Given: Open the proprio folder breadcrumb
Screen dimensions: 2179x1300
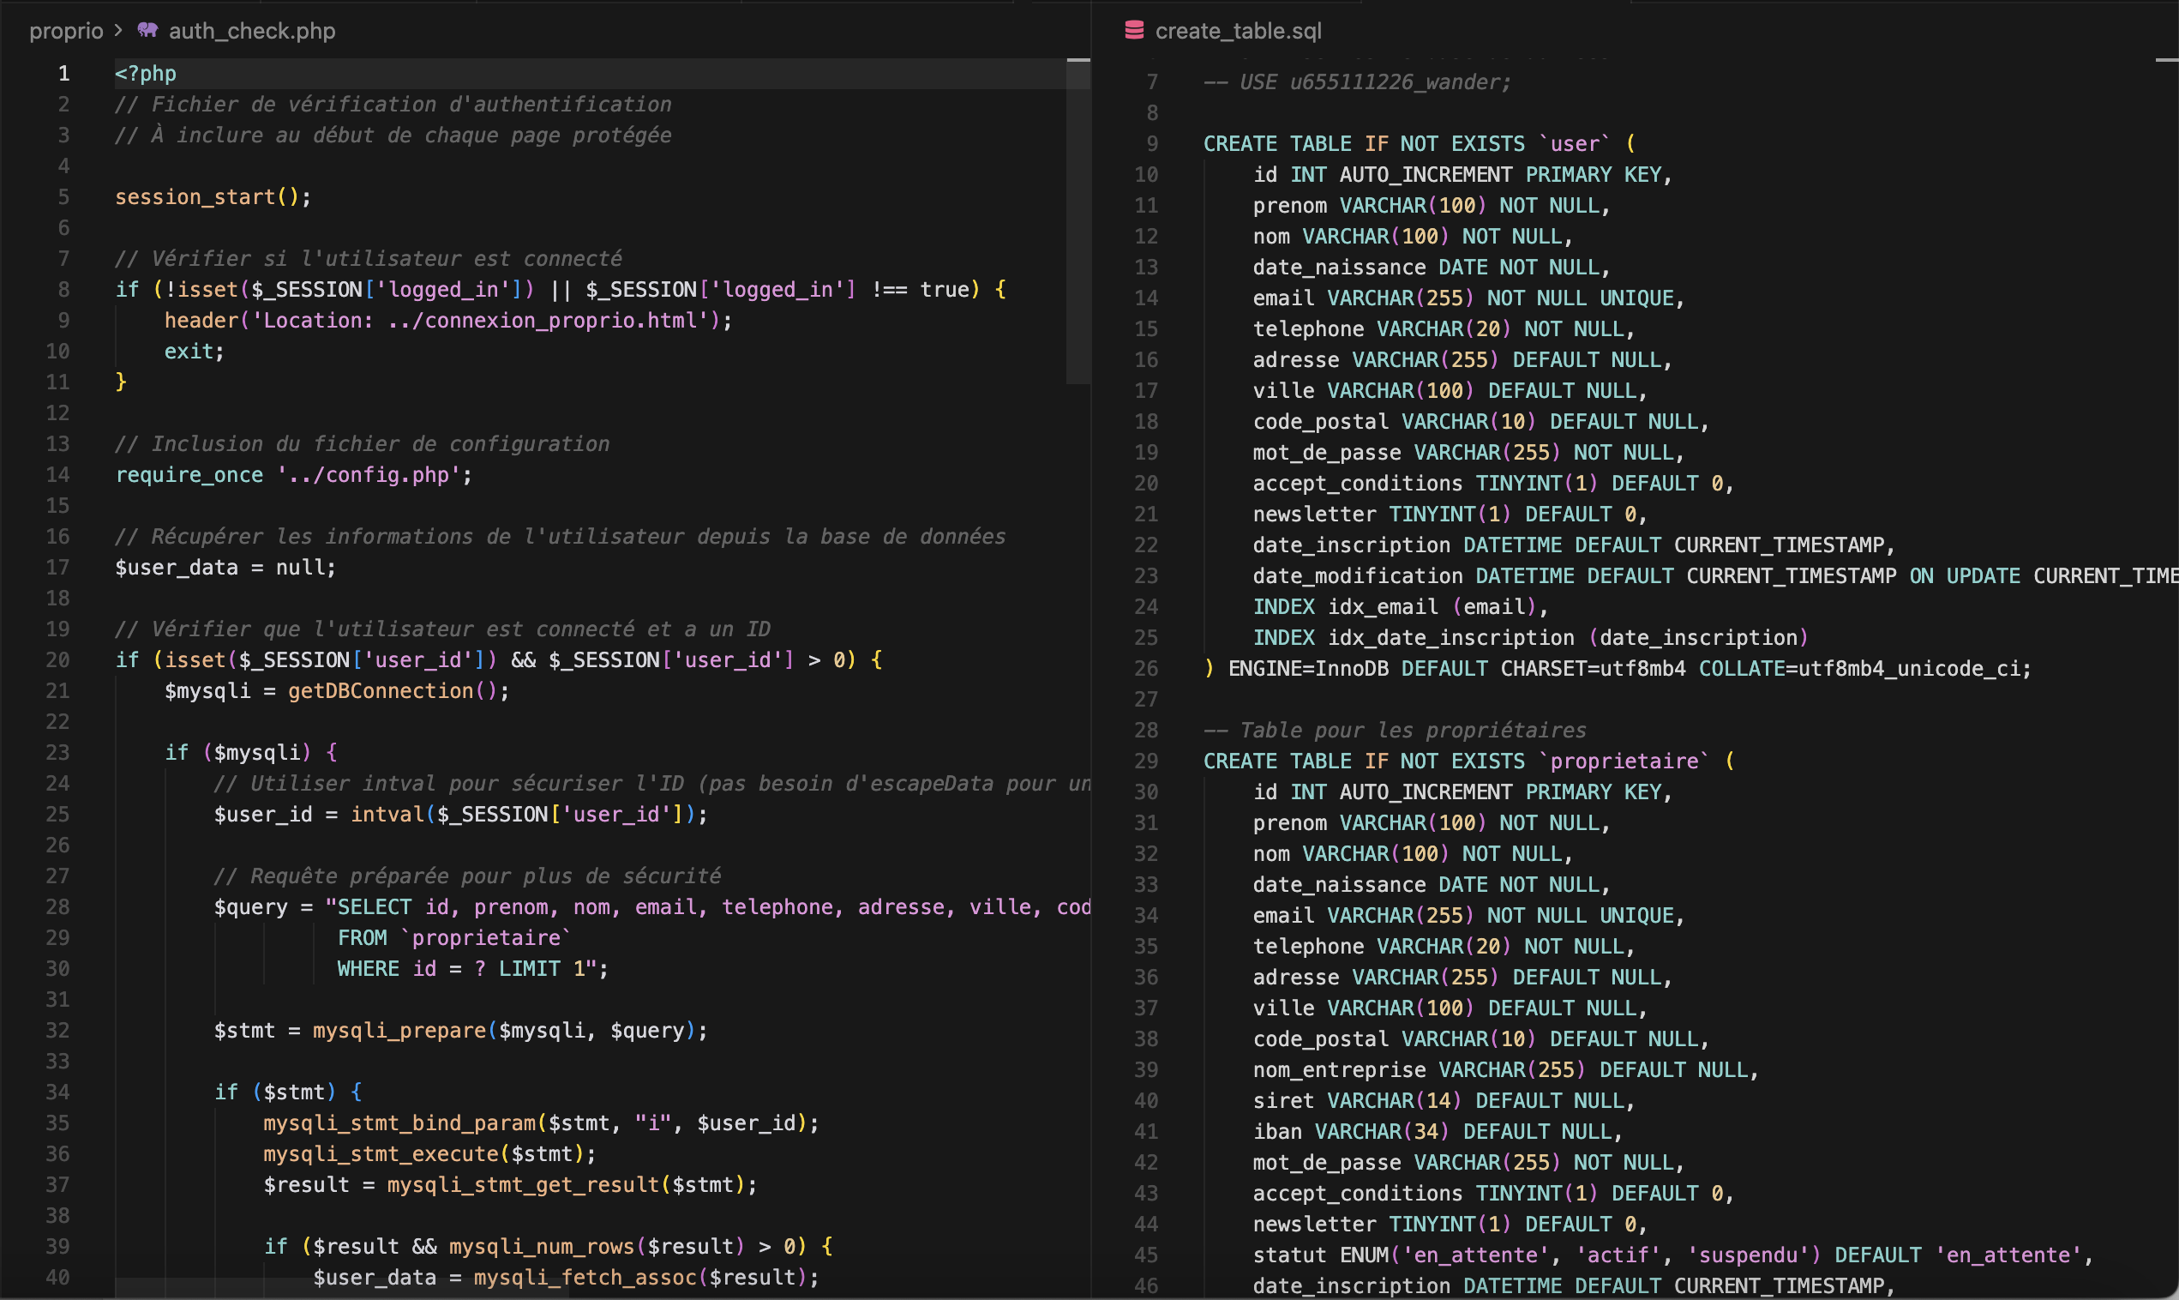Looking at the screenshot, I should [66, 31].
